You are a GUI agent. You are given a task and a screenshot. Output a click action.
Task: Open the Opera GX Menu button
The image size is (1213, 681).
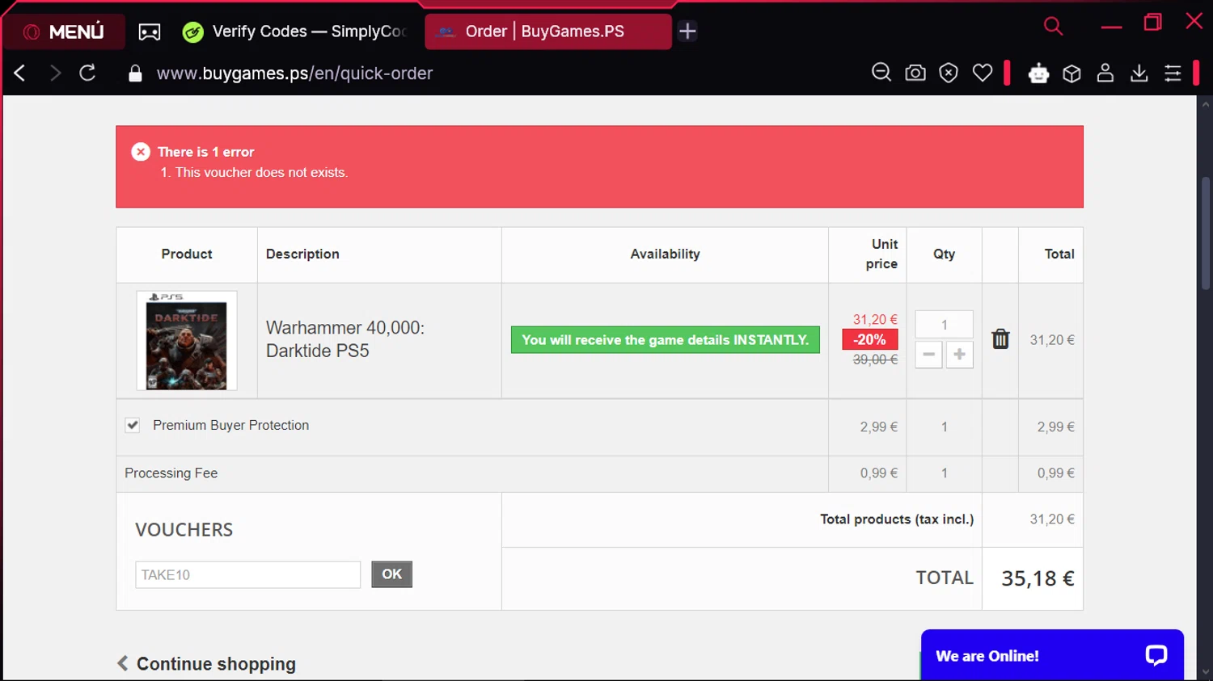tap(64, 32)
